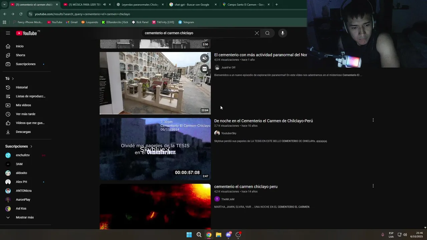Viewport: 427px width, 240px height.
Task: Open the YouTube hamburger guide menu
Action: click(x=8, y=33)
